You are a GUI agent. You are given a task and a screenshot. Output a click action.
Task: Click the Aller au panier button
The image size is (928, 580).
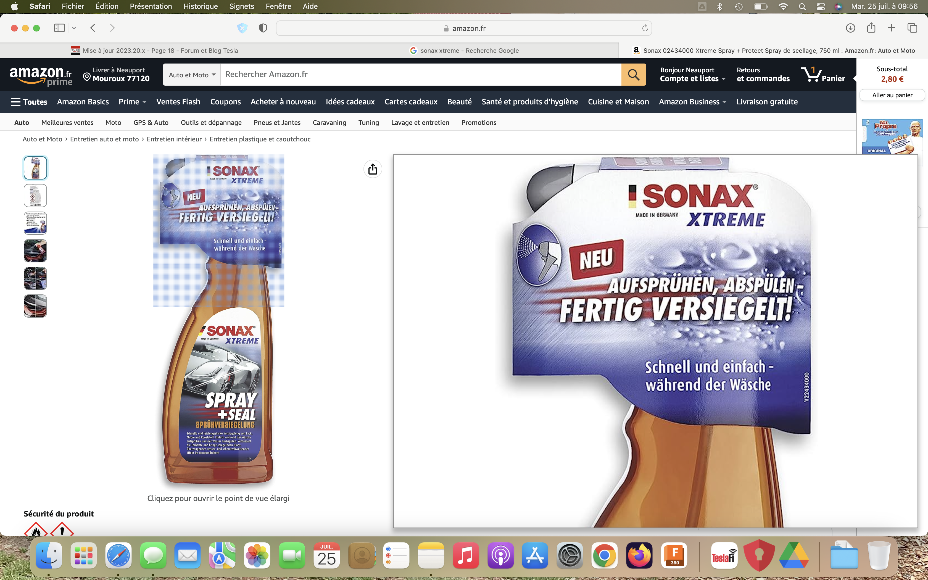point(892,95)
